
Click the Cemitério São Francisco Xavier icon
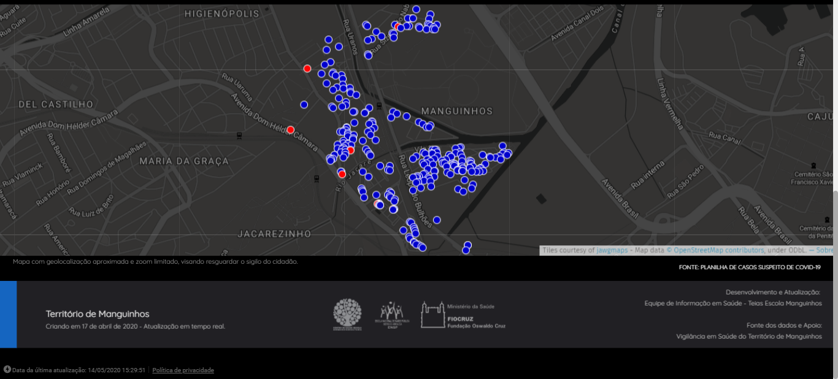(x=813, y=166)
